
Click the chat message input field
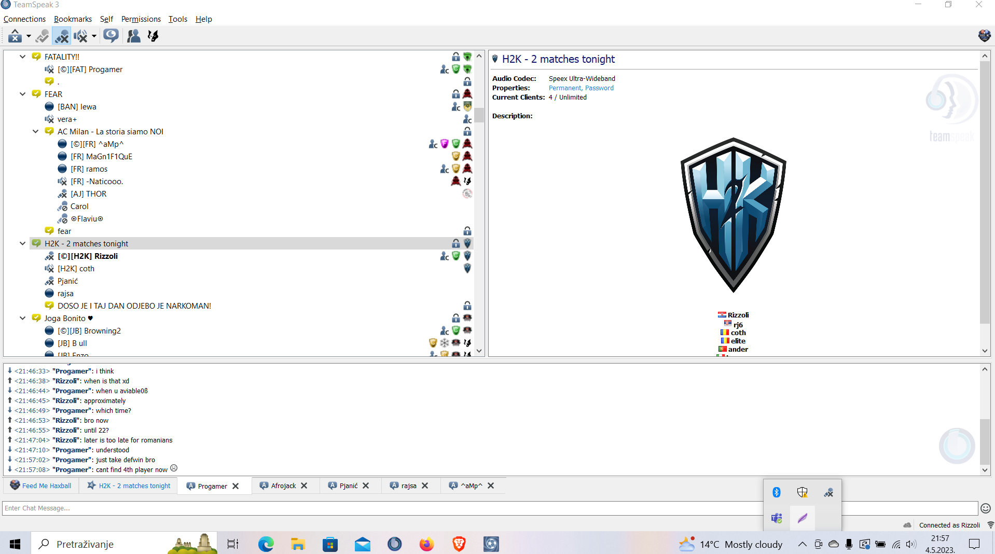(x=490, y=508)
